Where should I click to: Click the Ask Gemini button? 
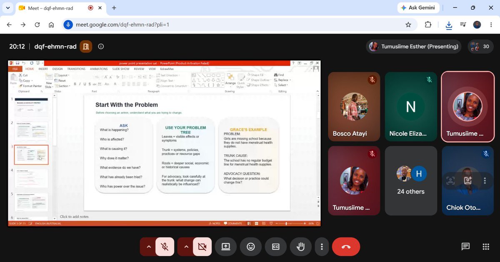[x=417, y=7]
